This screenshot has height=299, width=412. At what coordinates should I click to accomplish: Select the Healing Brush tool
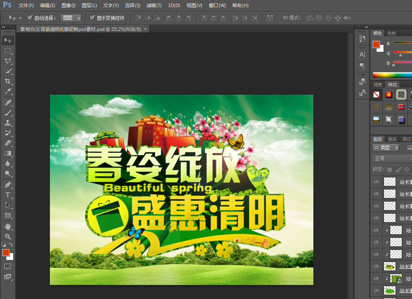tap(8, 102)
